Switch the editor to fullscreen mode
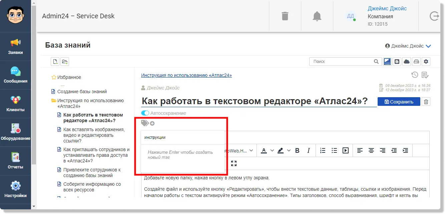 point(234,163)
